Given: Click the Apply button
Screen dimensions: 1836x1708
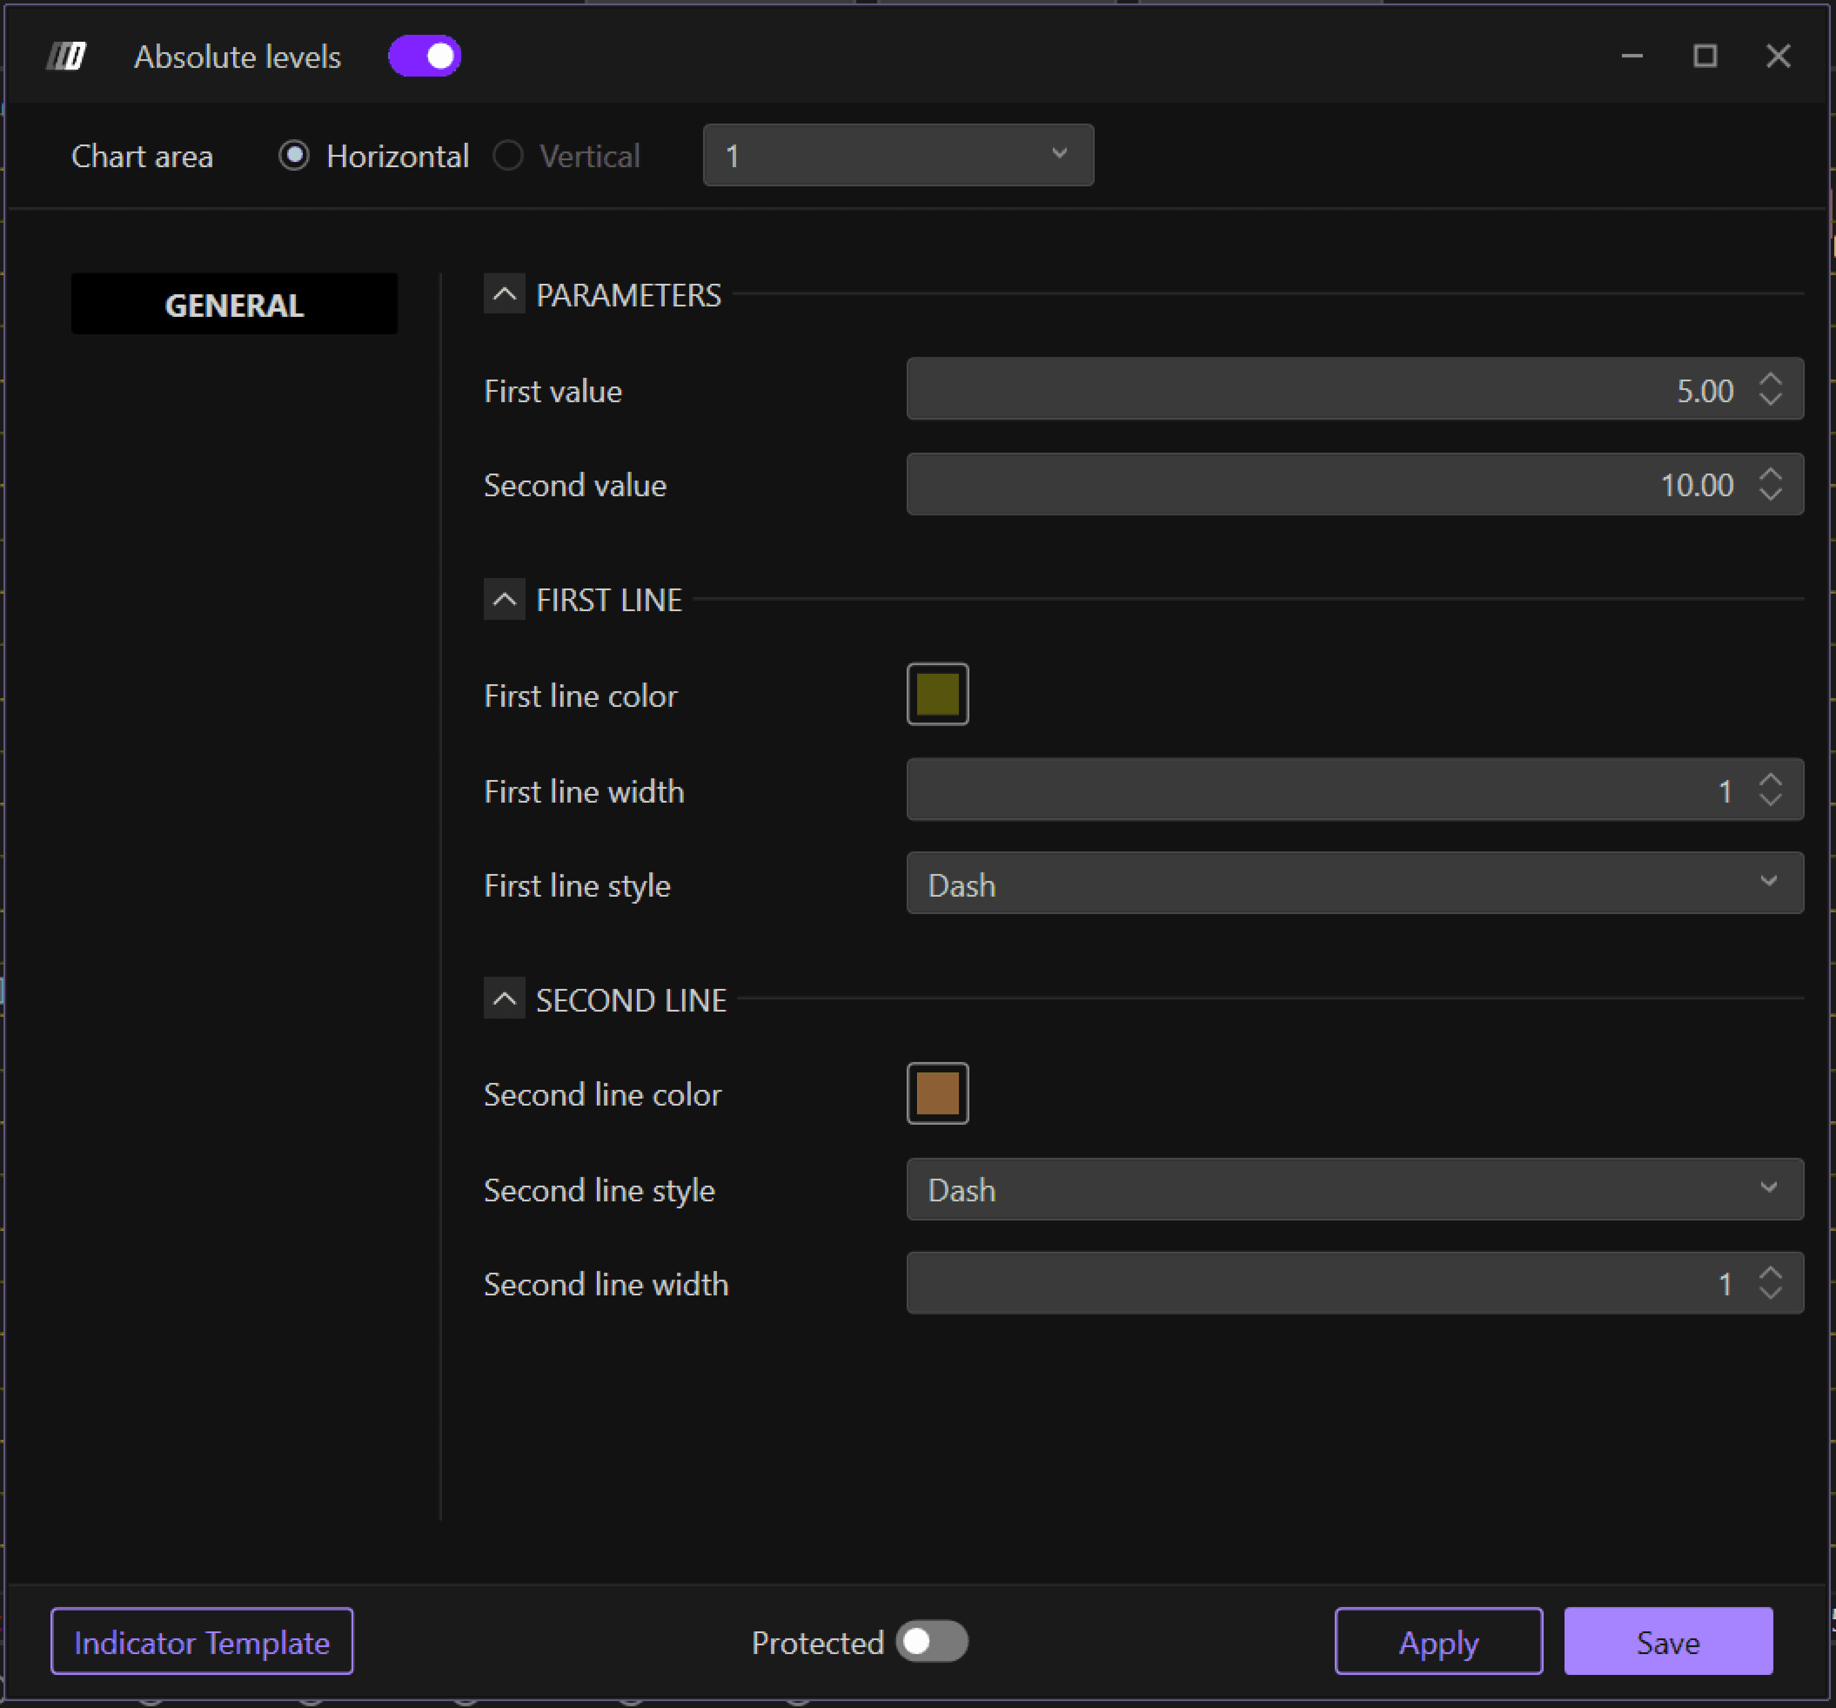Looking at the screenshot, I should tap(1438, 1641).
